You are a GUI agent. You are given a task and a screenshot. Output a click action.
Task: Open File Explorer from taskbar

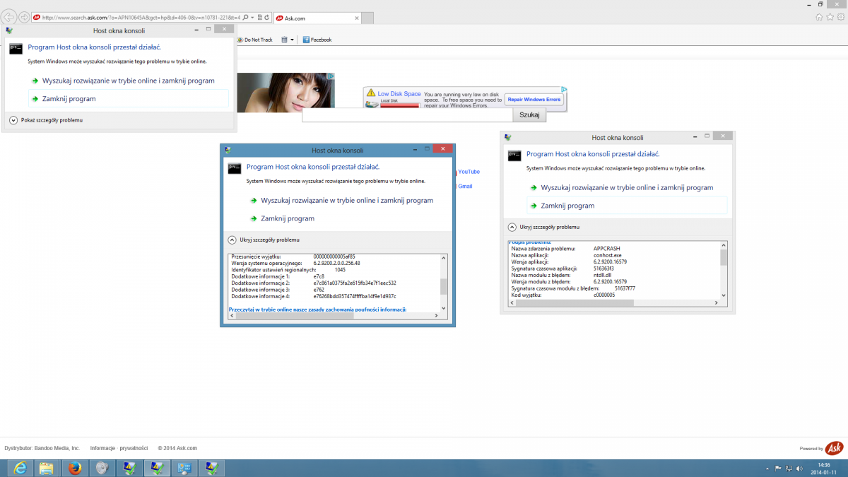pyautogui.click(x=47, y=468)
